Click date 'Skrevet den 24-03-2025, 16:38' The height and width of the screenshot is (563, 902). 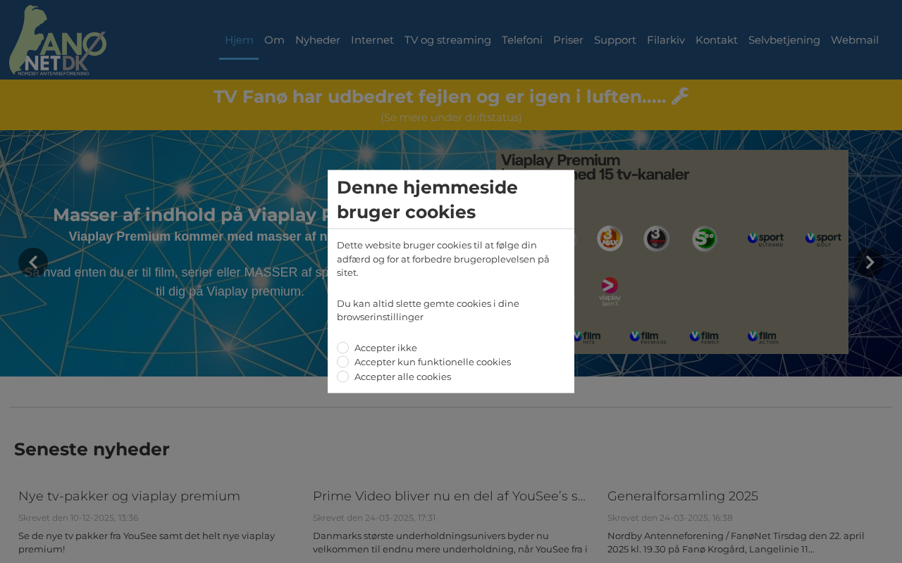click(669, 518)
